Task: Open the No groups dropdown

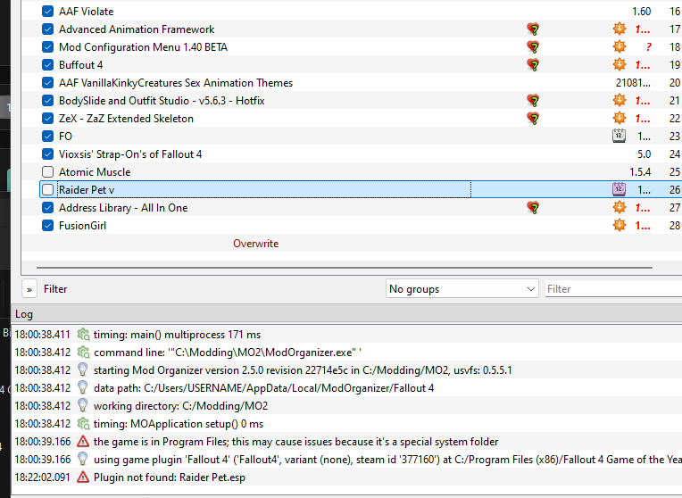Action: point(462,289)
